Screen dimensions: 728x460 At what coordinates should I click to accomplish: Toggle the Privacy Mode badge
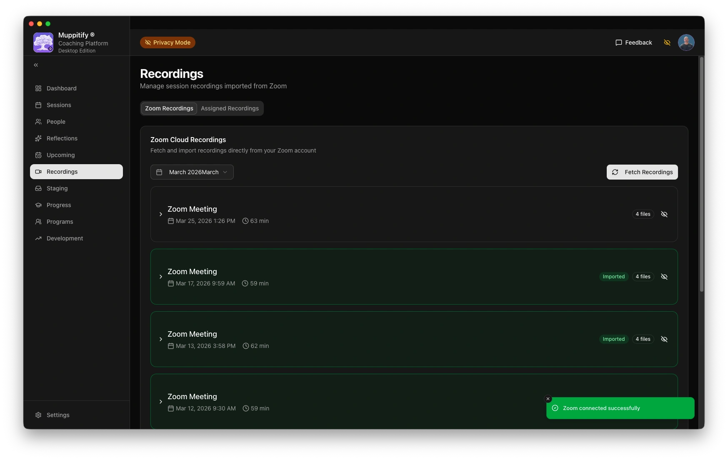click(x=168, y=42)
